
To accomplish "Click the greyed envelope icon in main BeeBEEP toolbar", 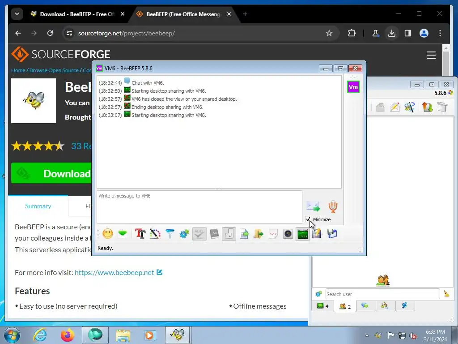I will (x=380, y=107).
